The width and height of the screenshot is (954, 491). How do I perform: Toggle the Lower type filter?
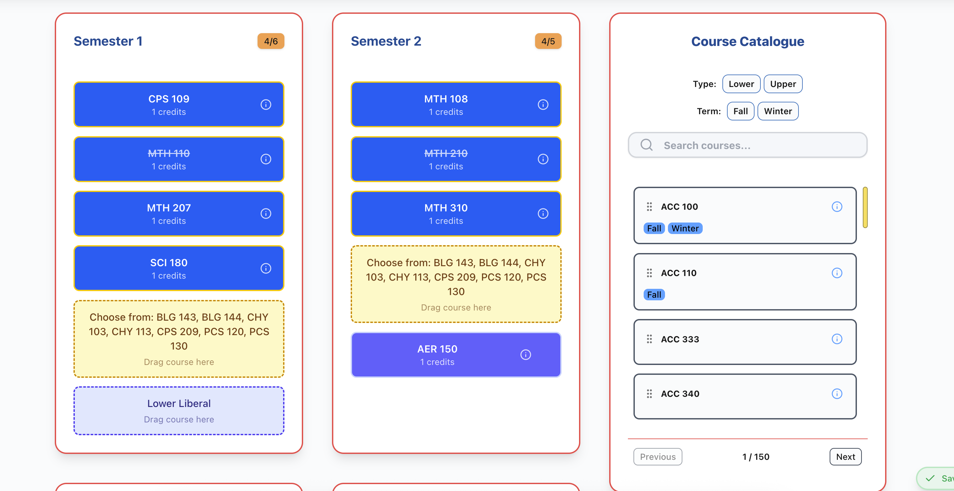[741, 84]
